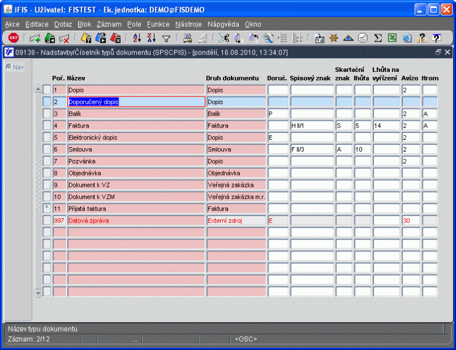The width and height of the screenshot is (456, 350).
Task: Toggle row selector for Dopis row 1
Action: pos(47,89)
